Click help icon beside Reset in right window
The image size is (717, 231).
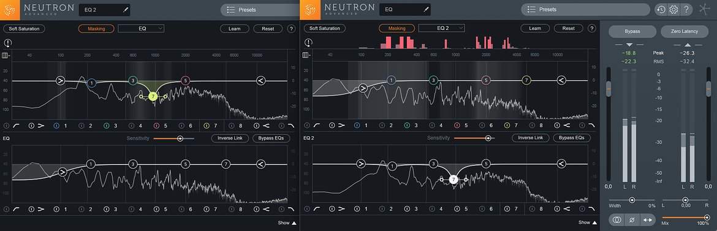pos(592,29)
